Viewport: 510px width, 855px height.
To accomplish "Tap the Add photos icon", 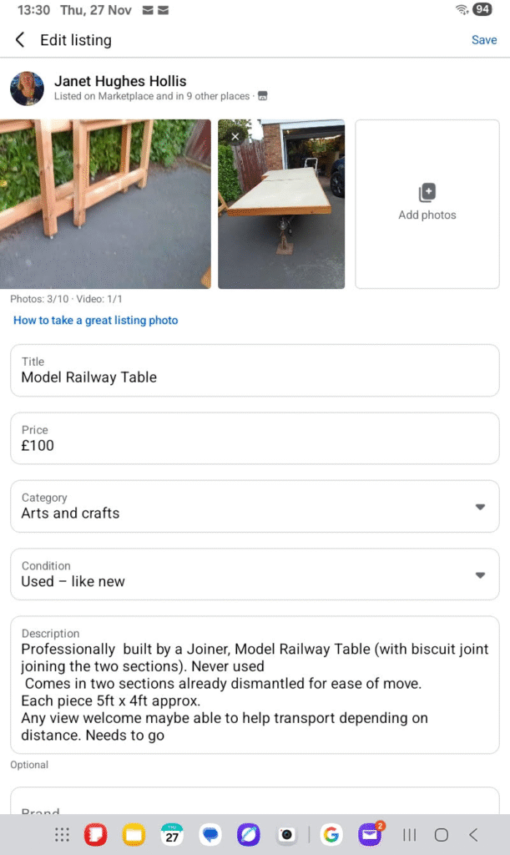I will (x=427, y=194).
